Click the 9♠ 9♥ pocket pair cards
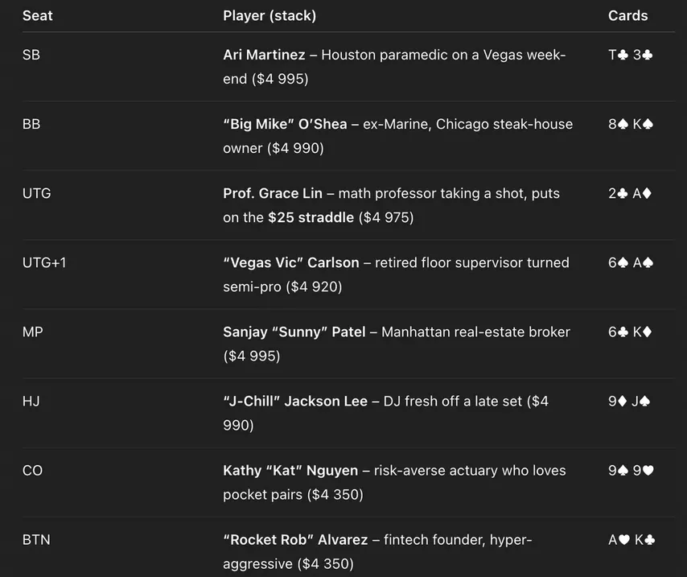Screen dimensions: 687x577 click(x=631, y=471)
